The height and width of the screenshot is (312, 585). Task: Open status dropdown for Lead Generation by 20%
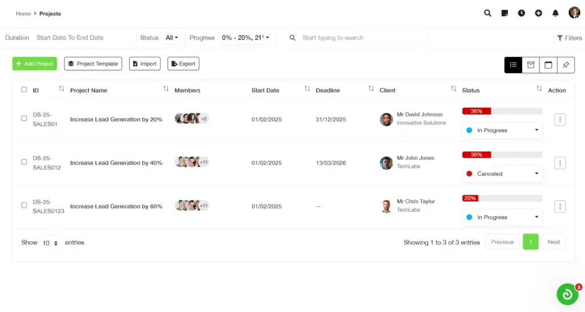tap(502, 130)
